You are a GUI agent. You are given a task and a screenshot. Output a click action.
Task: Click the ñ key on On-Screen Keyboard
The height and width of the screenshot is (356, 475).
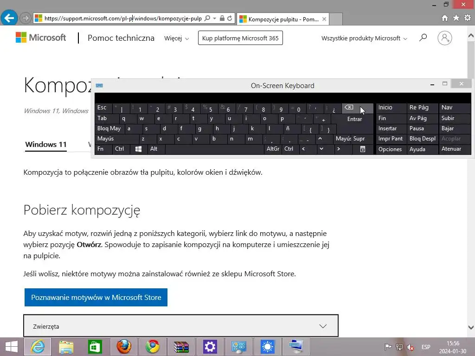pos(291,129)
